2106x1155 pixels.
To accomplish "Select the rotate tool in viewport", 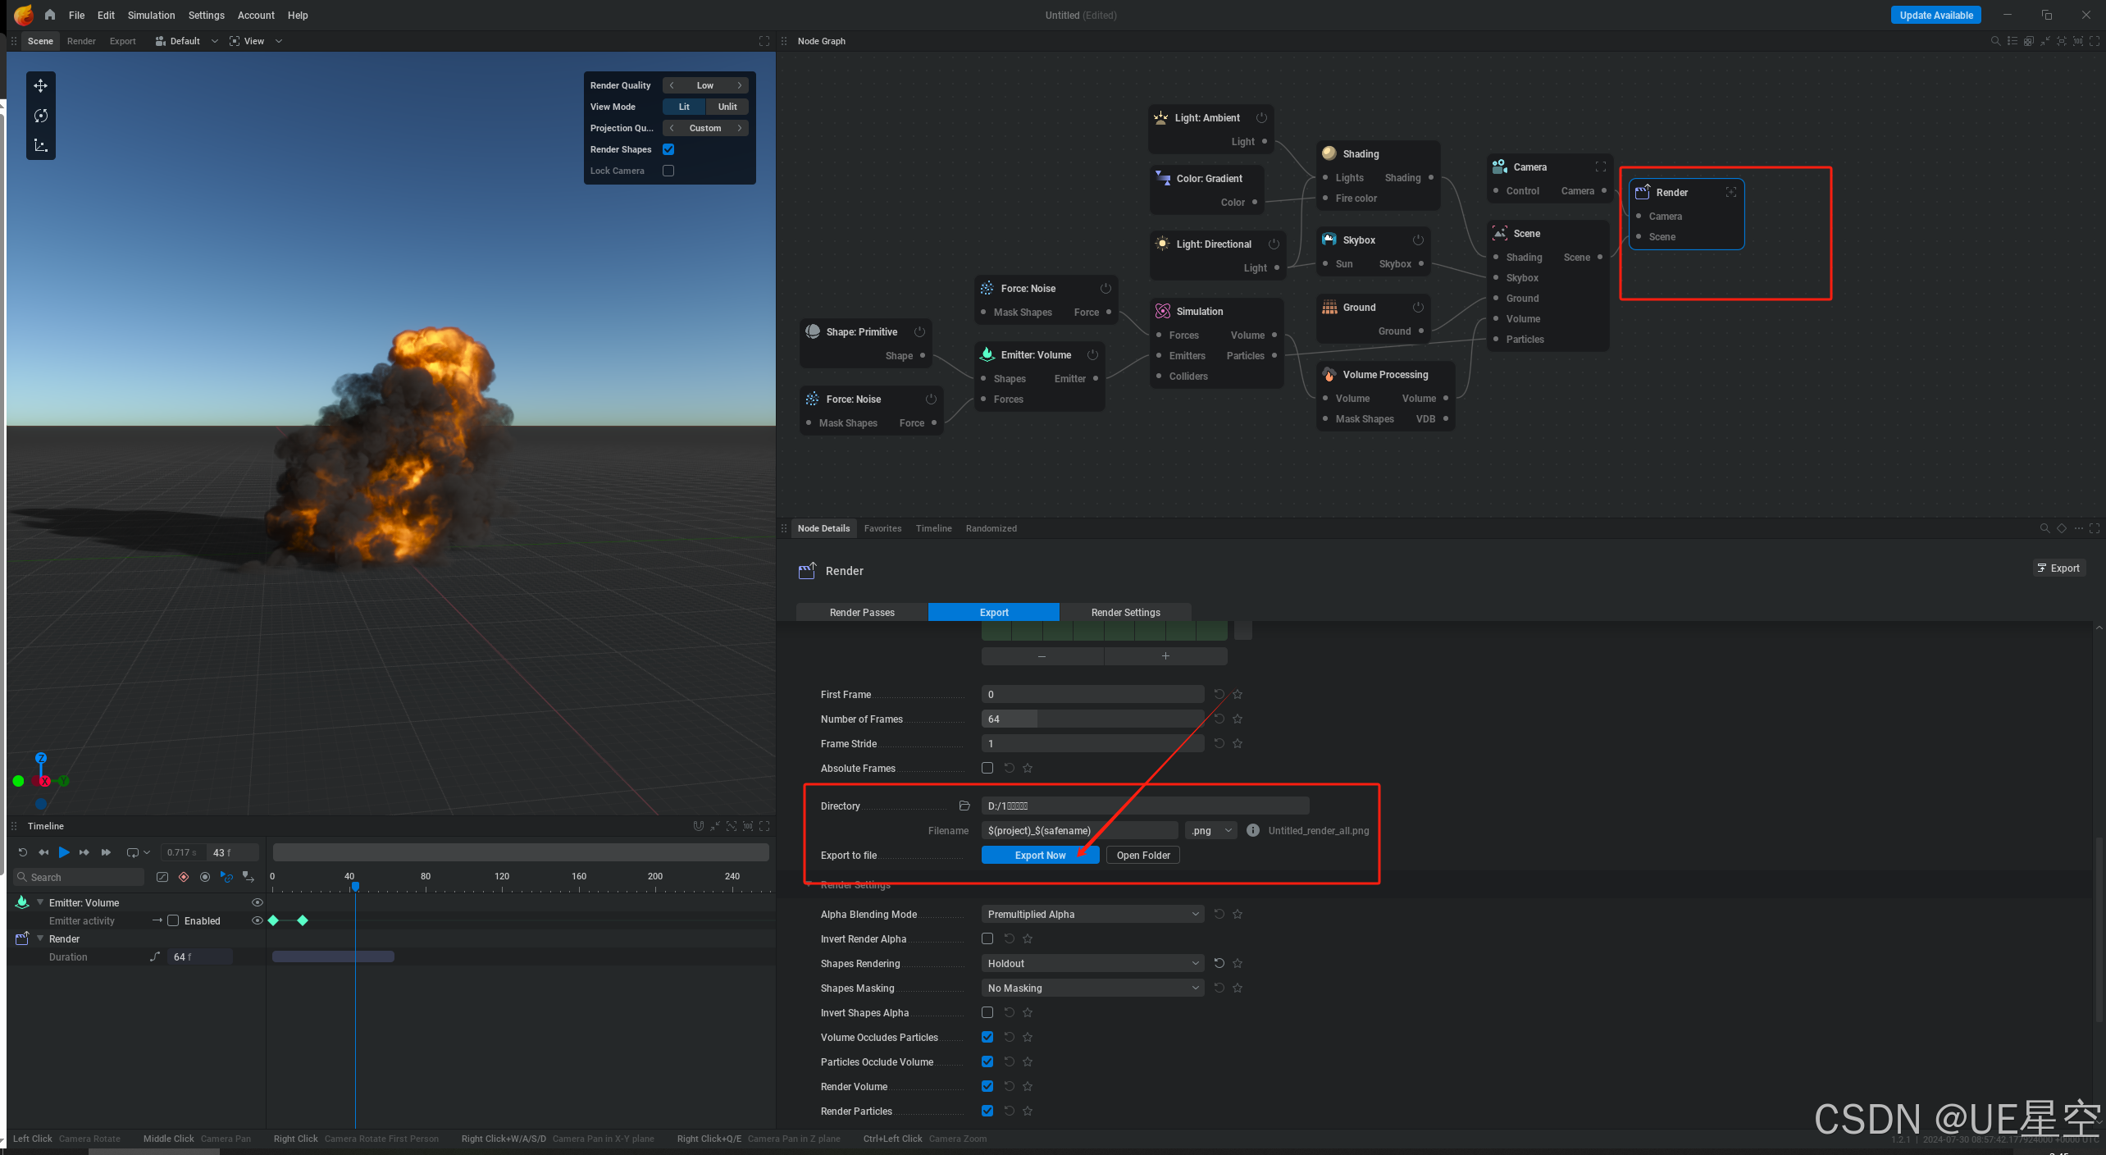I will pos(40,116).
